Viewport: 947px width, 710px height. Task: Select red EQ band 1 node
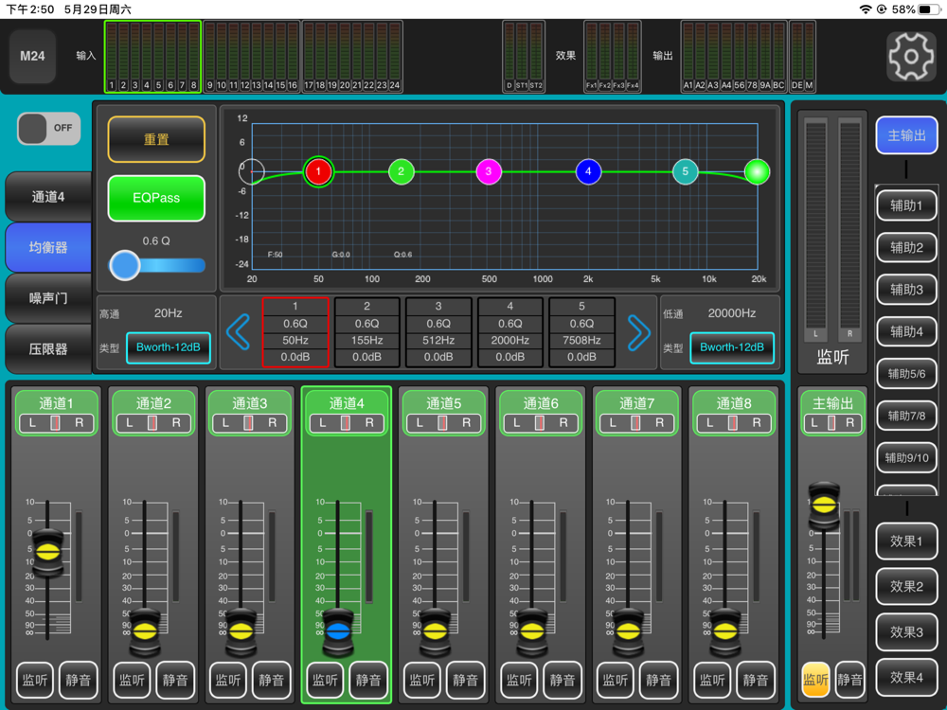point(318,171)
